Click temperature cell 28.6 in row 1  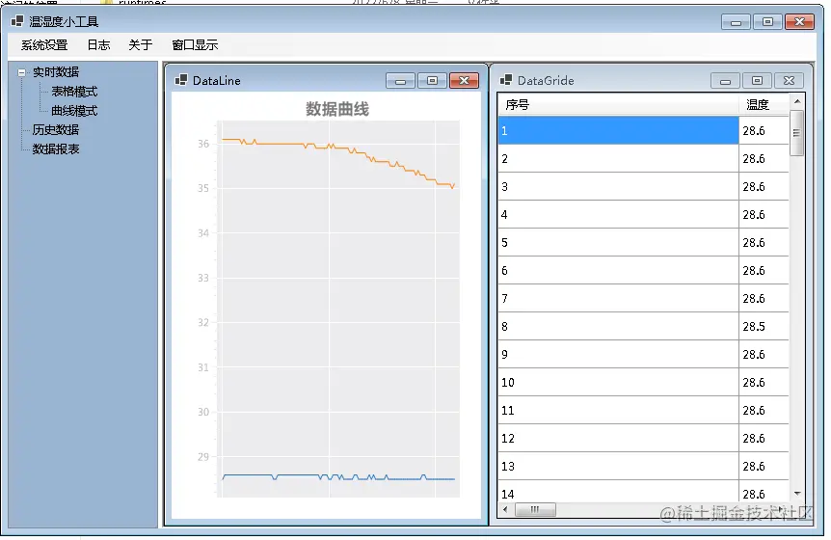point(764,130)
